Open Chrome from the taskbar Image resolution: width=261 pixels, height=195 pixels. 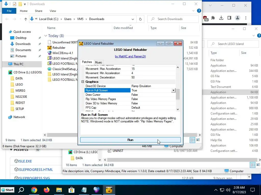click(34, 190)
